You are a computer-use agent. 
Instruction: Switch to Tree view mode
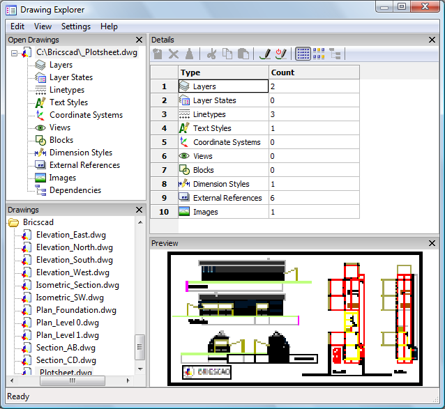[x=335, y=54]
